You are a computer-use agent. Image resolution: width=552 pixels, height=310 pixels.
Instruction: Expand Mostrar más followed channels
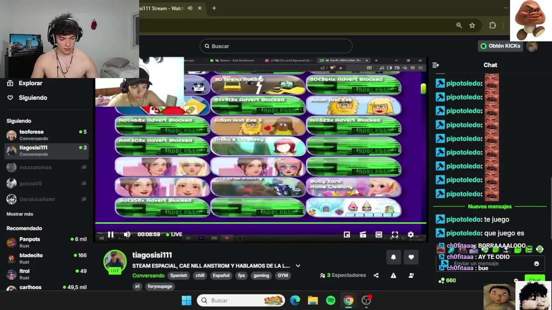click(20, 214)
